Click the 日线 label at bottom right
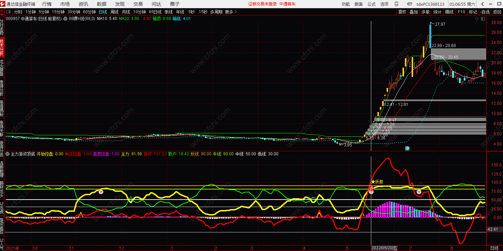Viewport: 503px width, 251px height. click(495, 248)
